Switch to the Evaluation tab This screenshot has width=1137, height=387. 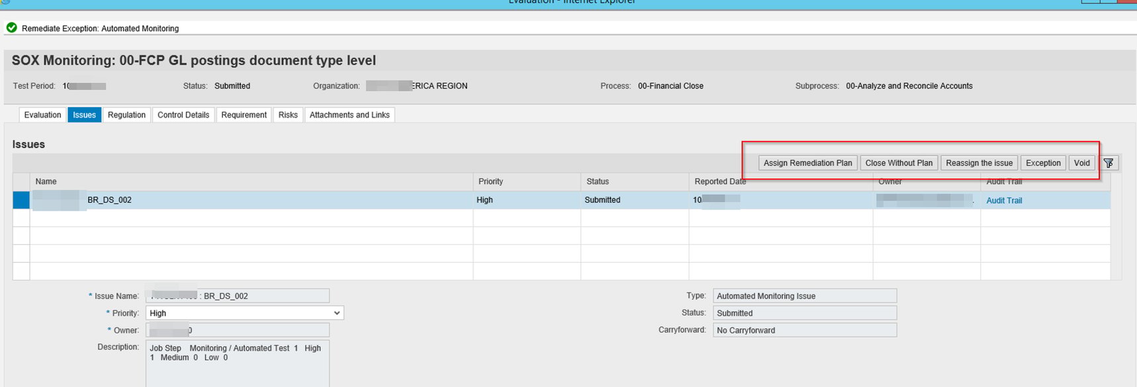click(x=42, y=115)
